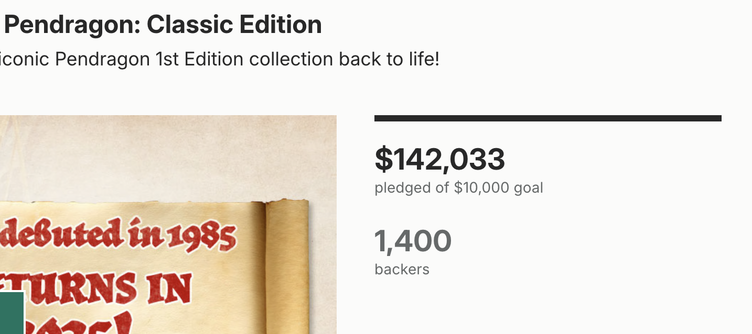
Task: Click the dark funding progress bar
Action: click(547, 118)
